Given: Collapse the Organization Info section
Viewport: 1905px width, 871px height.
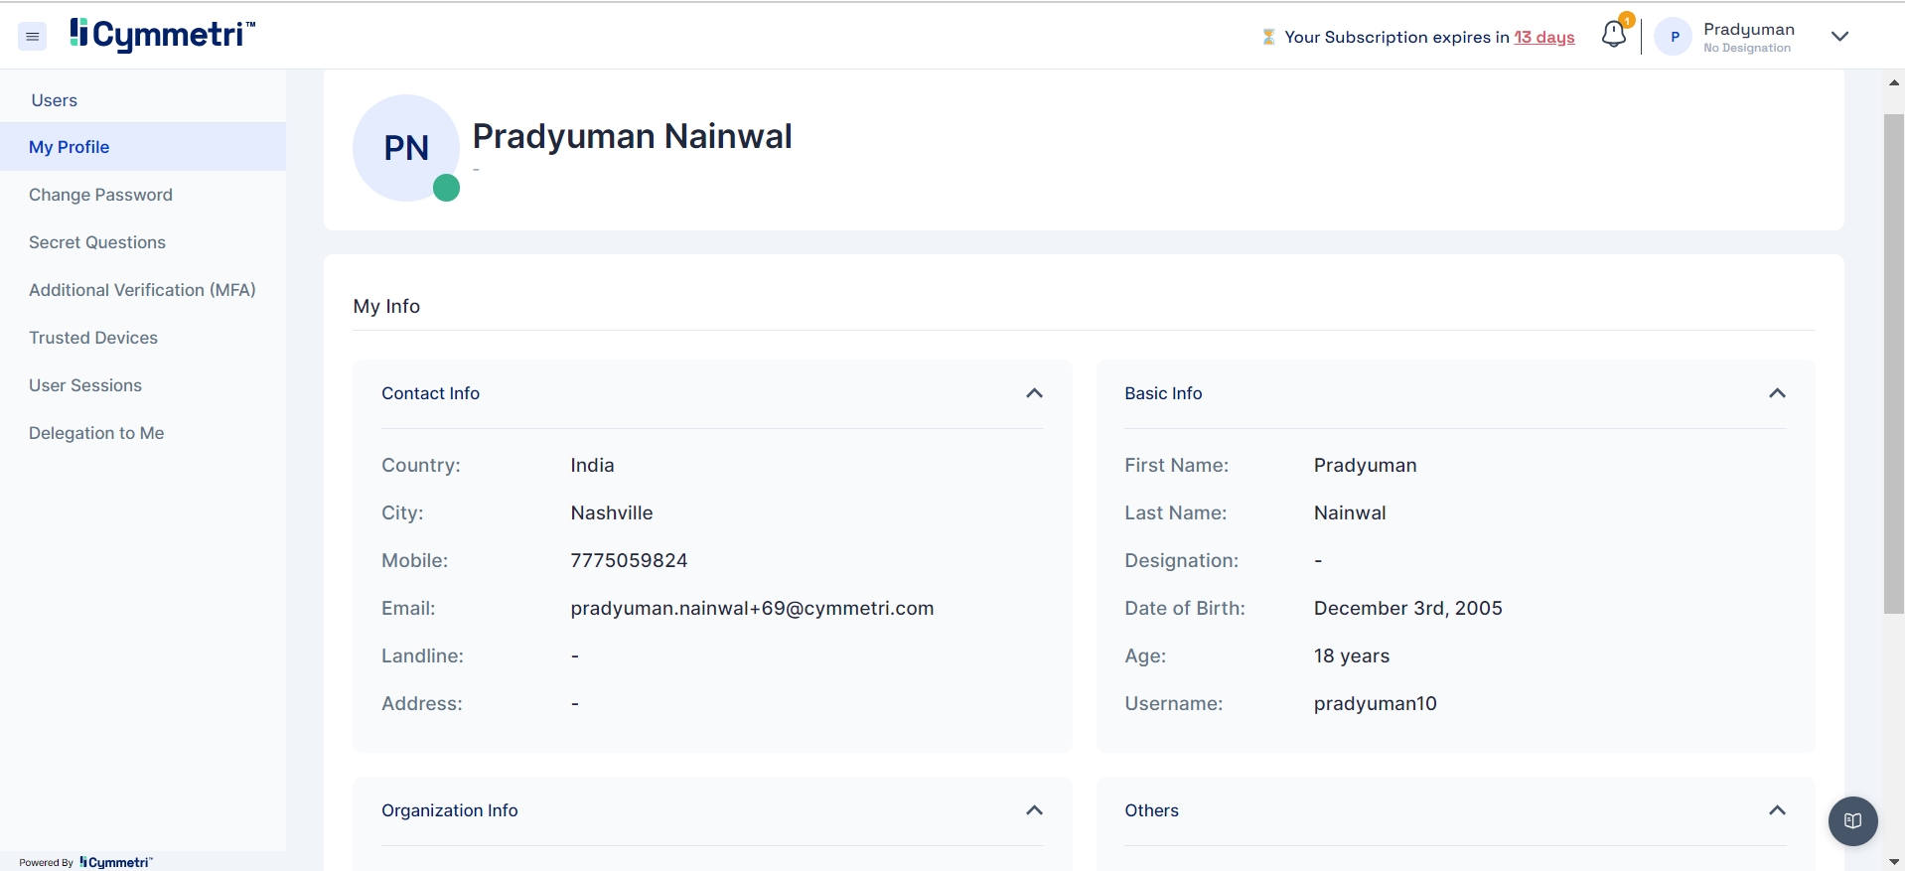Looking at the screenshot, I should [1034, 810].
